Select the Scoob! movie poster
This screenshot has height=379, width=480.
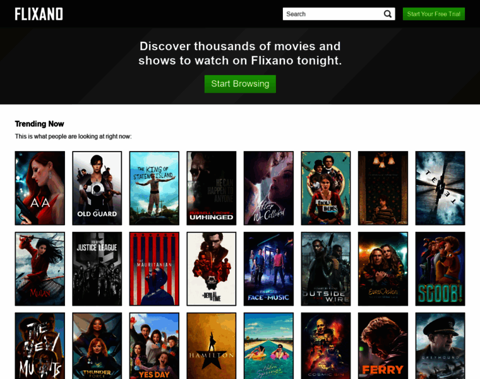point(440,269)
